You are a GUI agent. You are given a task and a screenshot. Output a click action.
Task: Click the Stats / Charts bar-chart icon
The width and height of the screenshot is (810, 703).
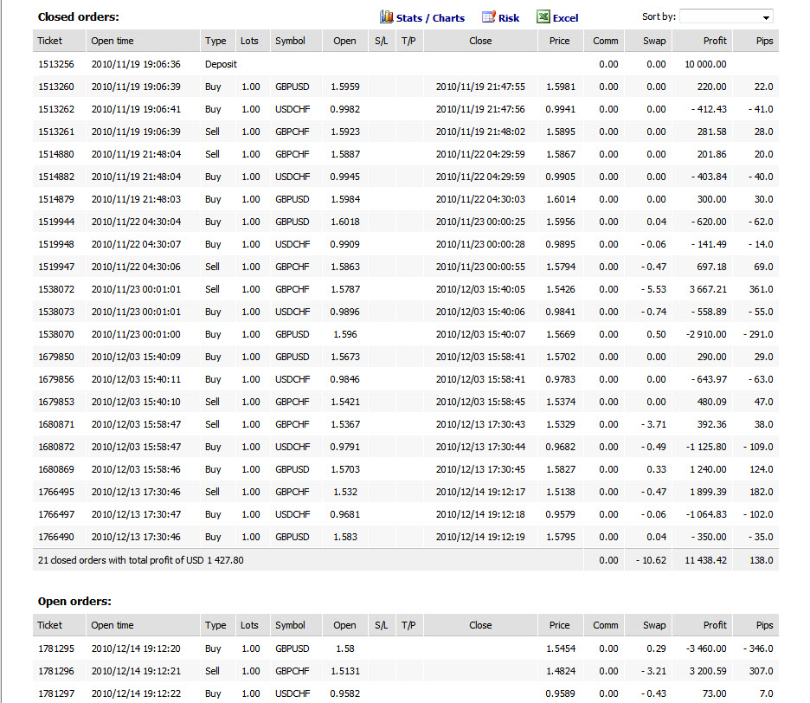pos(387,17)
